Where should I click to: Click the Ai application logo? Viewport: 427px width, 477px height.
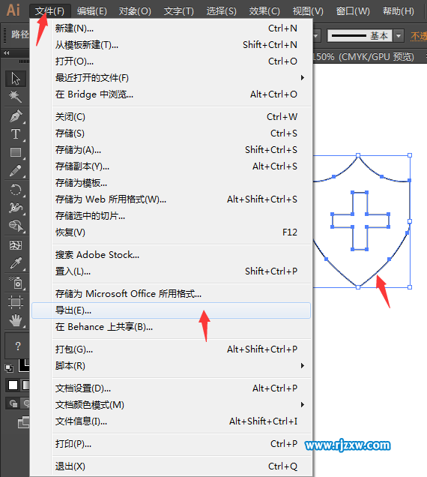[13, 10]
